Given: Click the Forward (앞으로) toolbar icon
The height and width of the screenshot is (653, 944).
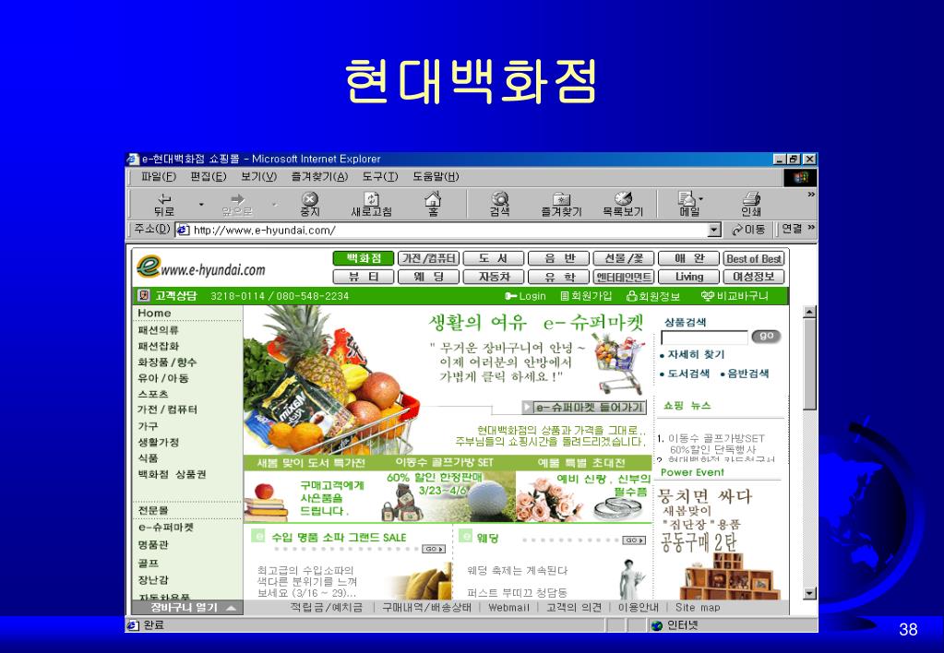Looking at the screenshot, I should pyautogui.click(x=237, y=205).
